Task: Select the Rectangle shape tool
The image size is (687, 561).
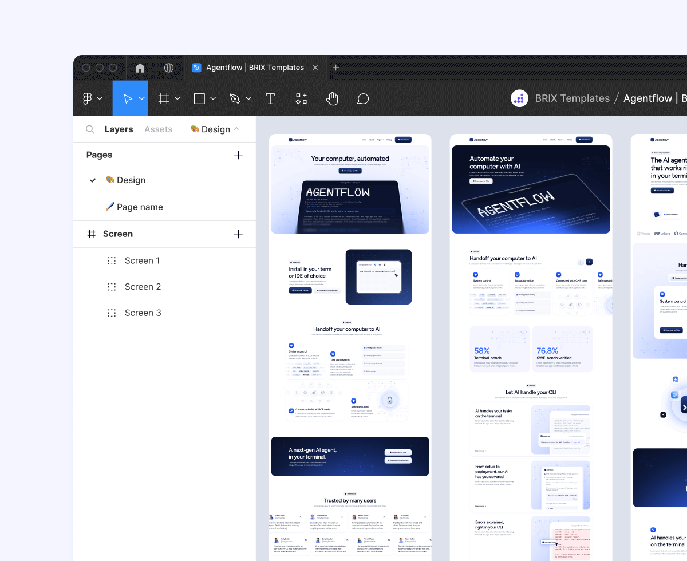Action: pos(200,98)
